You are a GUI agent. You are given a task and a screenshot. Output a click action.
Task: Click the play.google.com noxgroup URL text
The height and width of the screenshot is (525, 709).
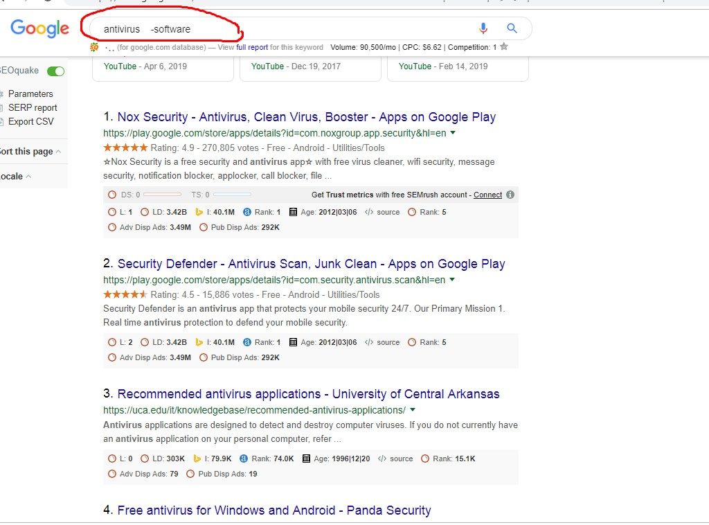click(x=274, y=134)
